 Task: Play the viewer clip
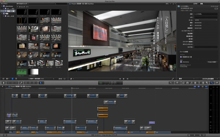(x=124, y=79)
